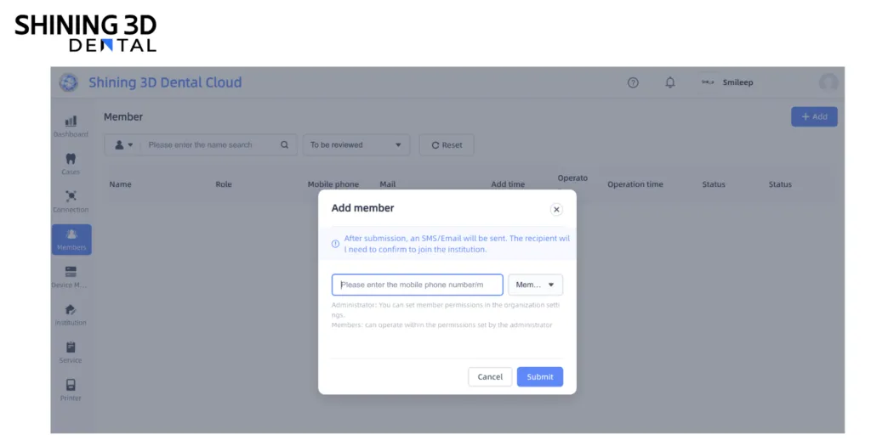This screenshot has width=871, height=446.
Task: Click the info icon in the notice banner
Action: [335, 244]
